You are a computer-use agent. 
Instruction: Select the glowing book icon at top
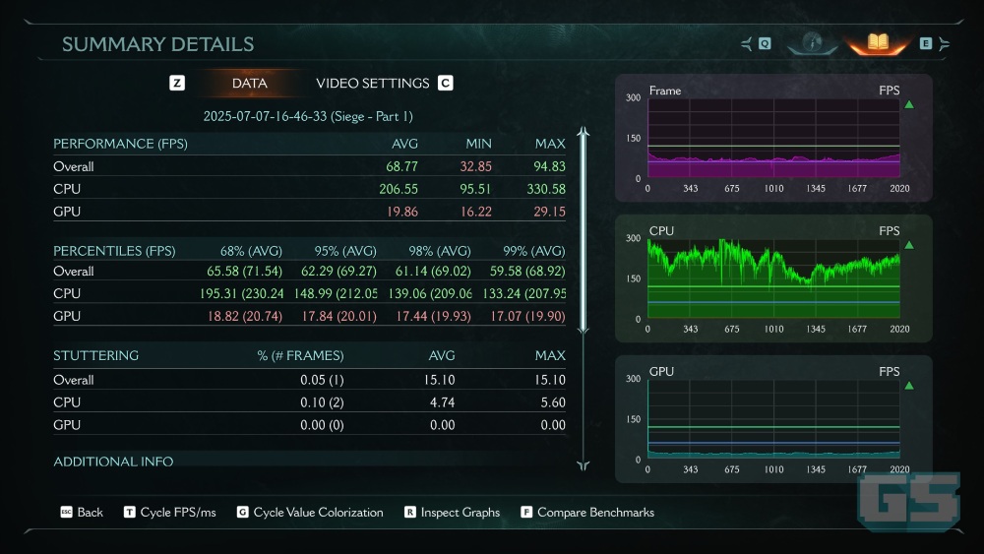coord(878,42)
